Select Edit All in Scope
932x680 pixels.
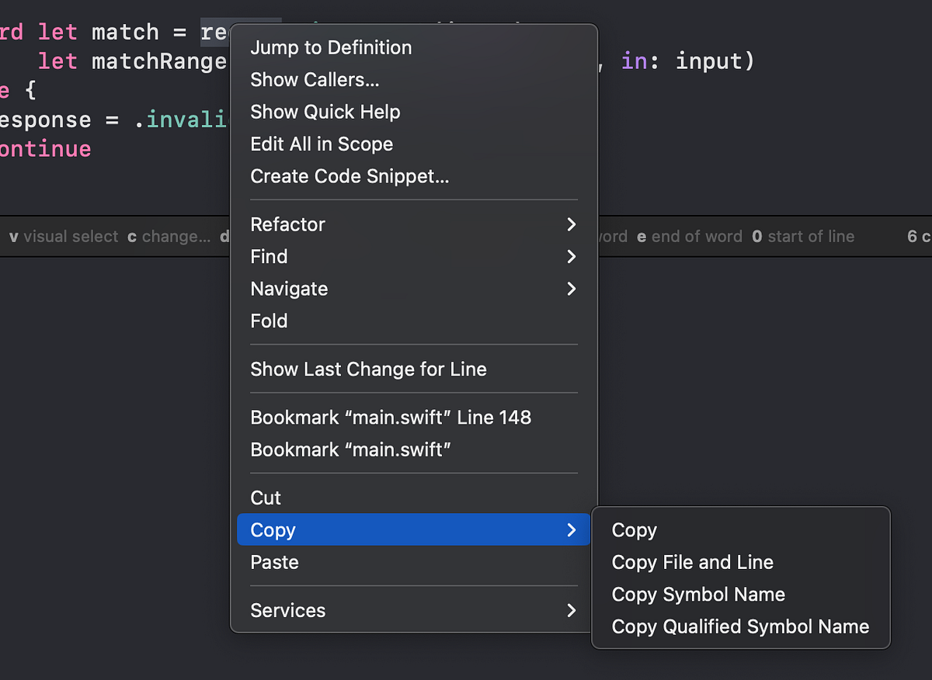point(321,144)
